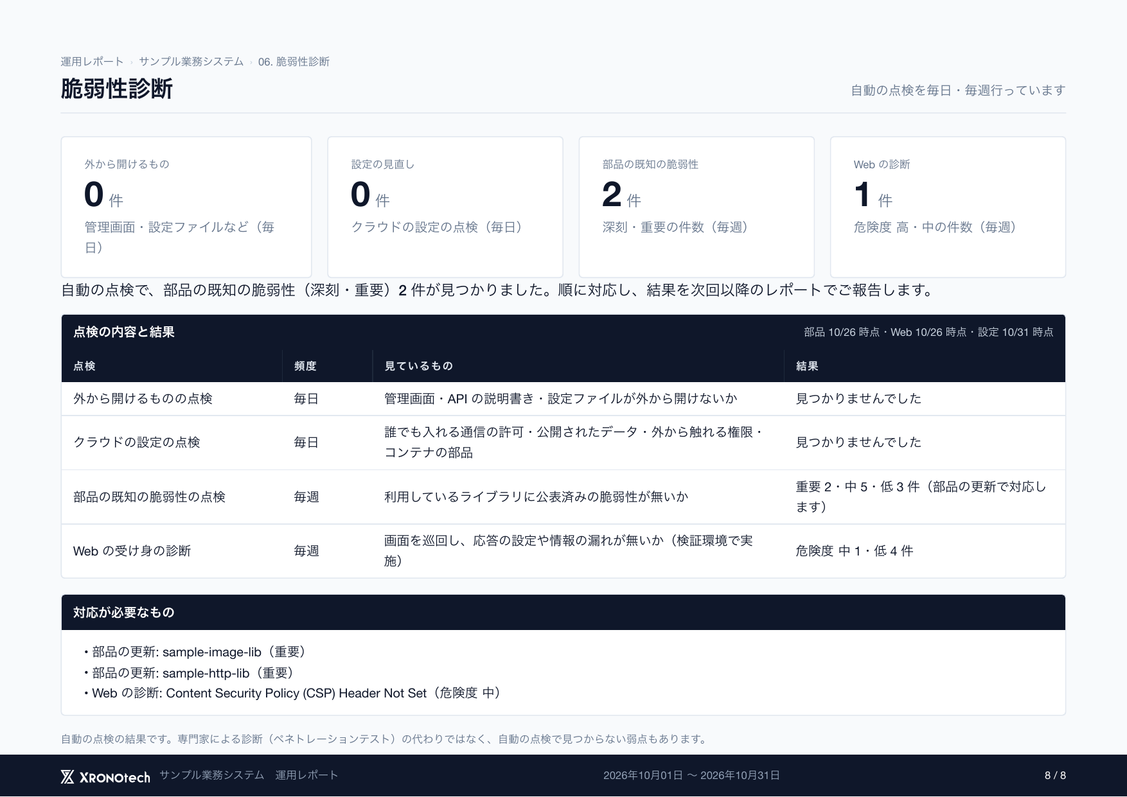Click the 点検 column header
Screen dimensions: 1127x797
coord(84,366)
